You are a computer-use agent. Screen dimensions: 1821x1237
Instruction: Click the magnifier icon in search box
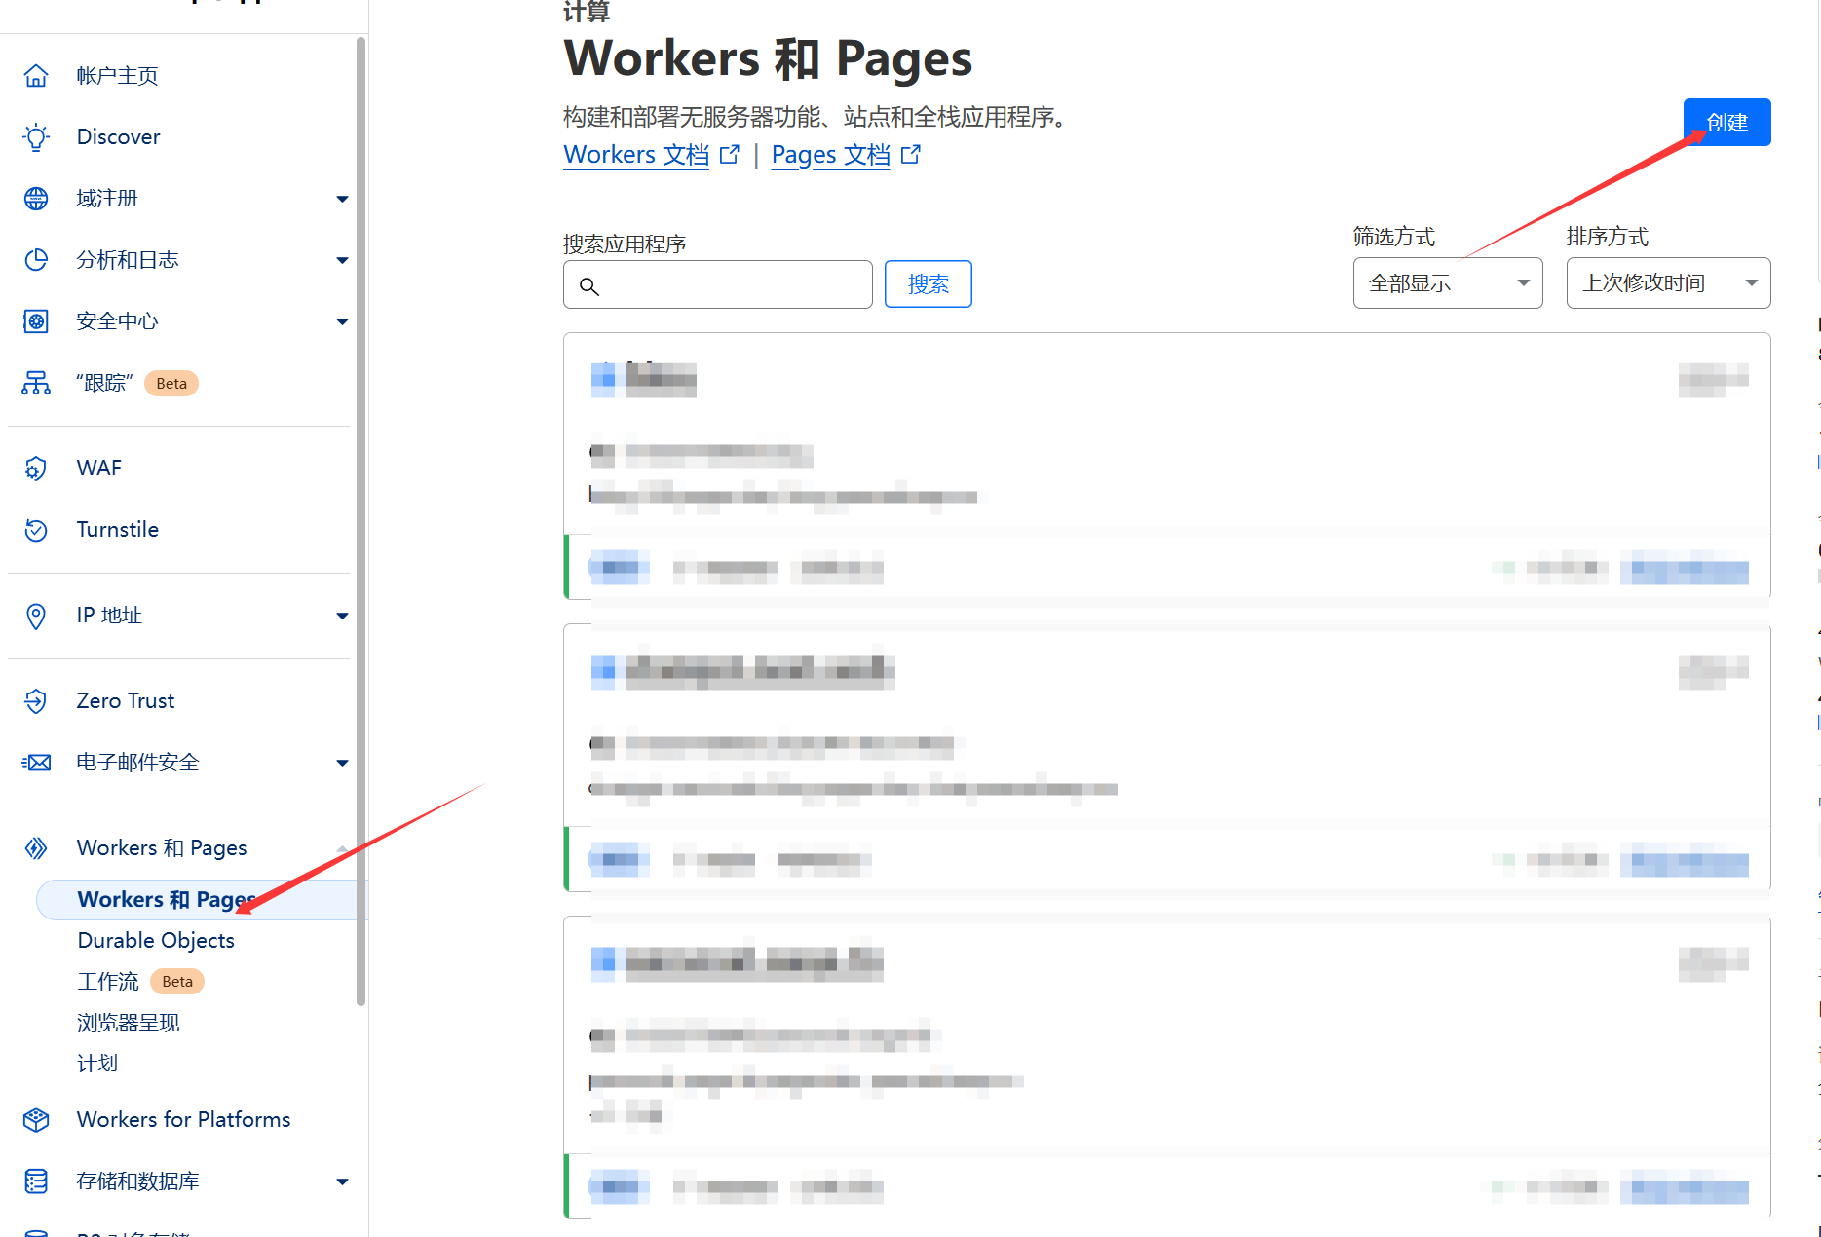click(588, 285)
